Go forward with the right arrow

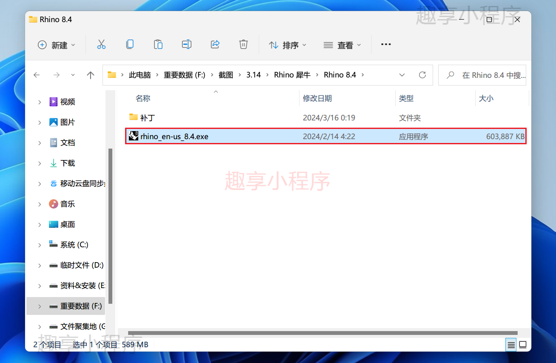pos(56,75)
